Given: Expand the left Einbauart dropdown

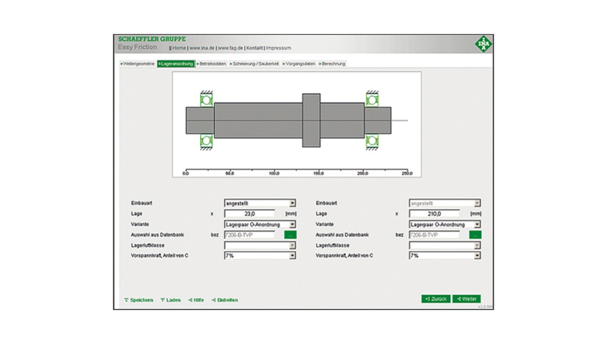Looking at the screenshot, I should tap(292, 203).
